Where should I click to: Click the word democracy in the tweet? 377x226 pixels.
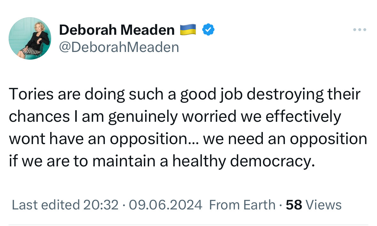pyautogui.click(x=270, y=161)
